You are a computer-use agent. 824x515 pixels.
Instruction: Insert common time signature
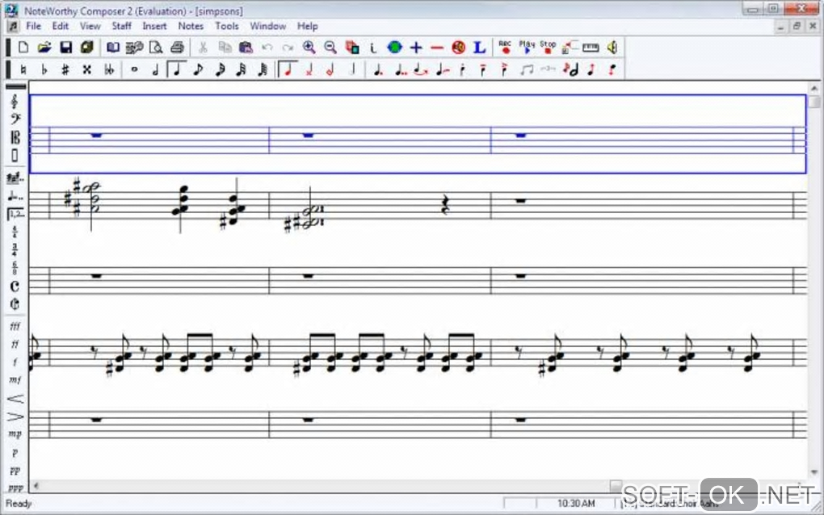[x=15, y=286]
